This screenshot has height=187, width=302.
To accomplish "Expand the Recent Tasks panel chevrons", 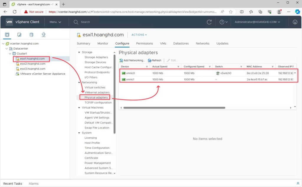I will tap(298, 183).
